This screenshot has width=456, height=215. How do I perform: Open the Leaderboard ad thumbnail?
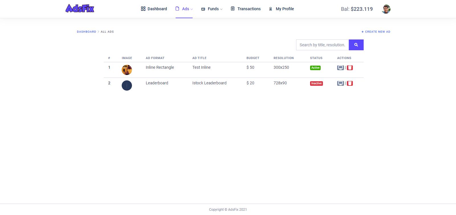point(127,85)
